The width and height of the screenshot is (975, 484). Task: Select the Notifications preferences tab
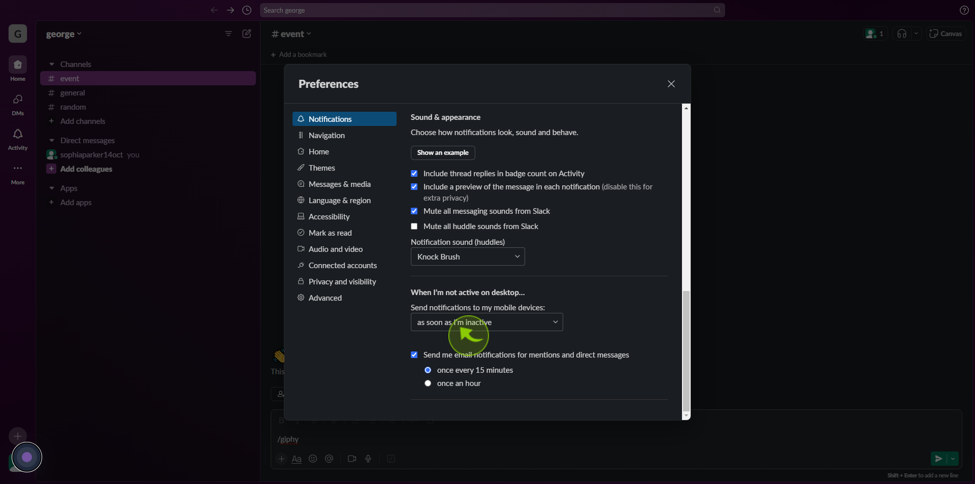(344, 119)
